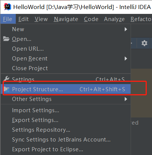Expand the Other Settings submenu arrow
The image size is (152, 155).
click(x=126, y=99)
